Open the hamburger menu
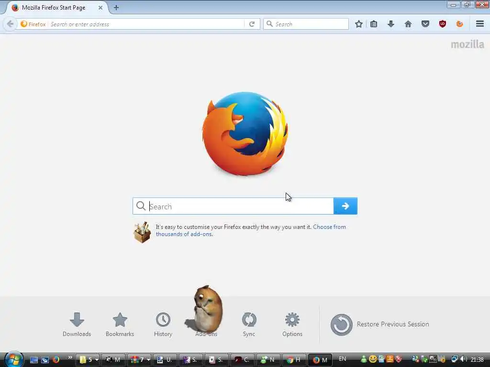The image size is (490, 367). pyautogui.click(x=480, y=24)
